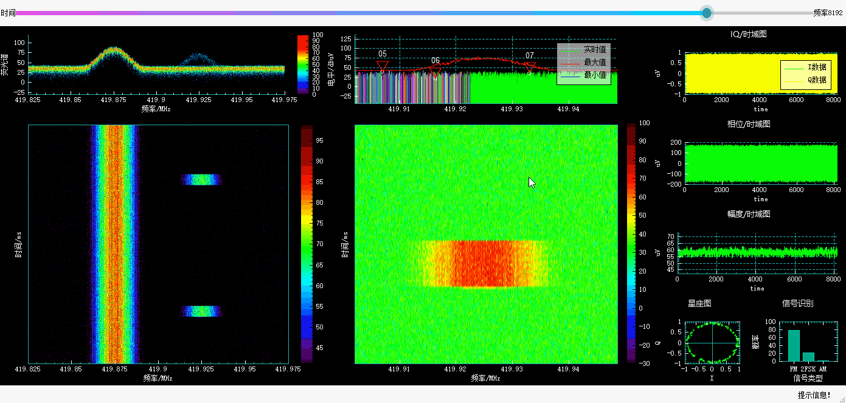This screenshot has height=403, width=846.
Task: Click the FM bar in signal recognition chart
Action: [794, 345]
